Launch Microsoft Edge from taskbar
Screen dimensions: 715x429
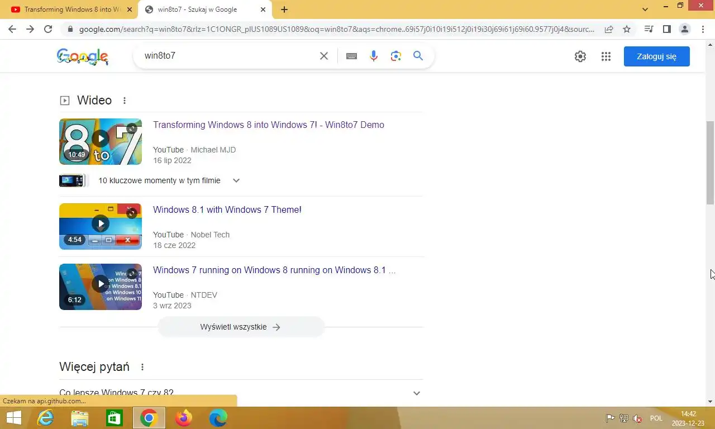pos(218,418)
